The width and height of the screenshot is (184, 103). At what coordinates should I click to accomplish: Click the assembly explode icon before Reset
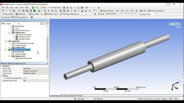point(95,14)
